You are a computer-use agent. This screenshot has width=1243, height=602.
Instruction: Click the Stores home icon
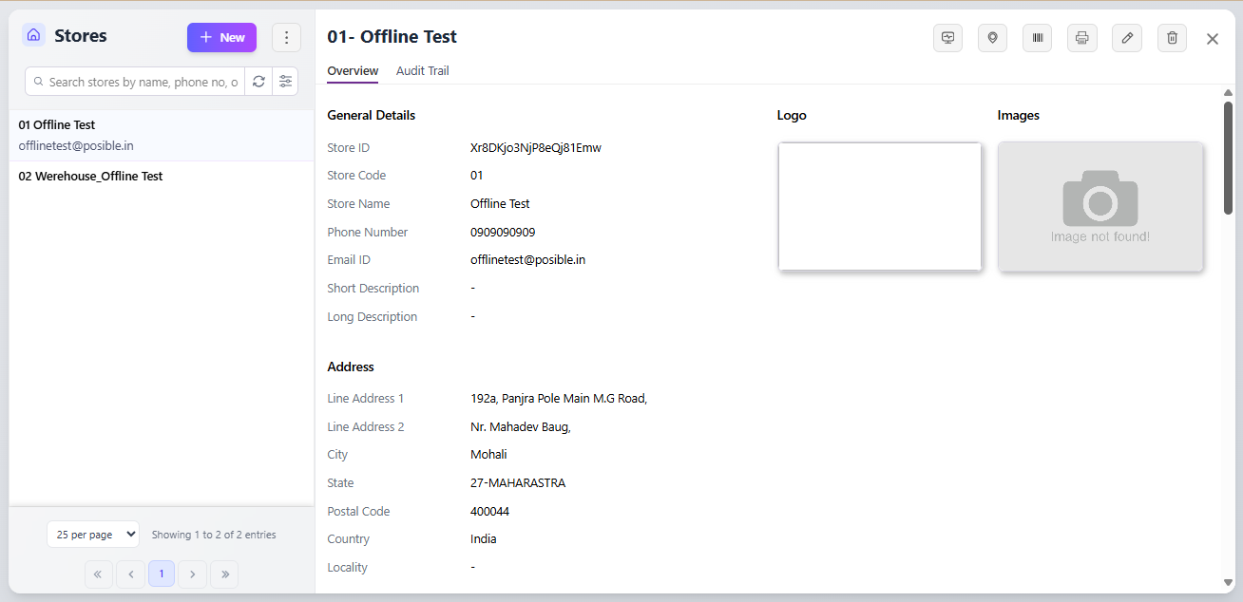pos(34,36)
